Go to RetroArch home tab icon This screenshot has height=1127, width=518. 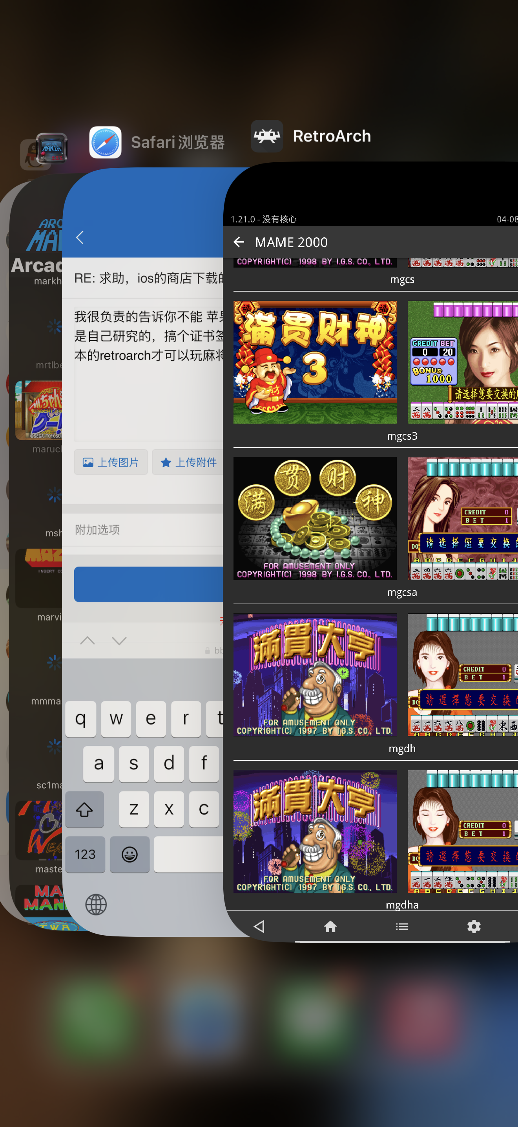[x=330, y=926]
